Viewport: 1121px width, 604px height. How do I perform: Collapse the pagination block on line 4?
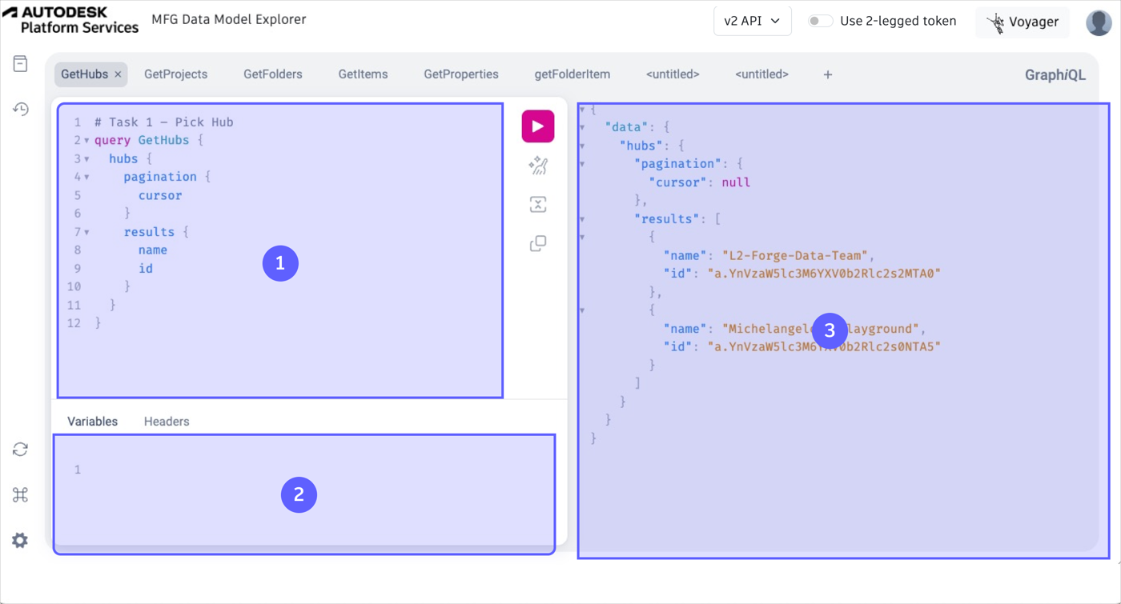click(86, 178)
